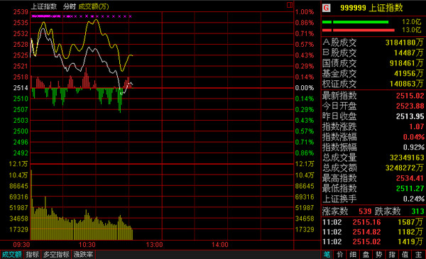The image size is (426, 259).
Task: Select the 势 tab at bottom right
Action: 378,254
